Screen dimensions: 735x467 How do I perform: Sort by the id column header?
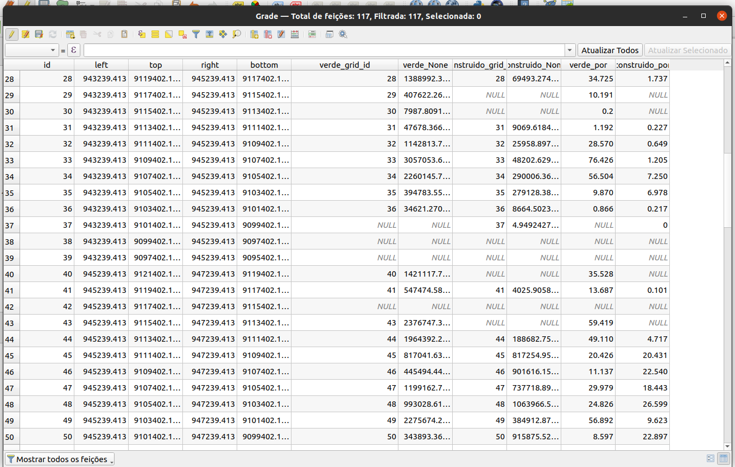pos(47,65)
